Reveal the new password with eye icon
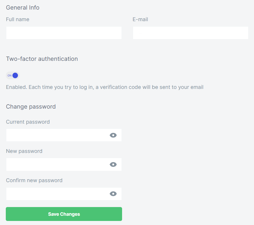254x225 pixels. click(x=113, y=164)
